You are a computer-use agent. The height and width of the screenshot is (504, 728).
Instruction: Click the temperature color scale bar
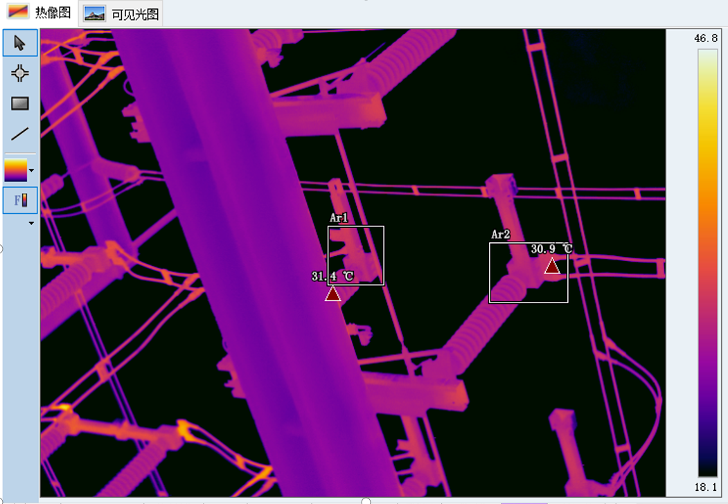click(x=707, y=263)
